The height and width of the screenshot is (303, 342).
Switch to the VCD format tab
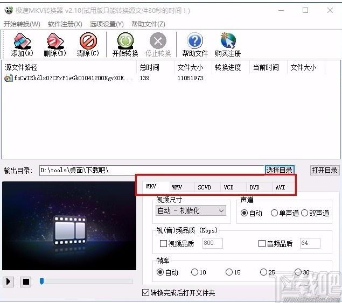pyautogui.click(x=233, y=187)
